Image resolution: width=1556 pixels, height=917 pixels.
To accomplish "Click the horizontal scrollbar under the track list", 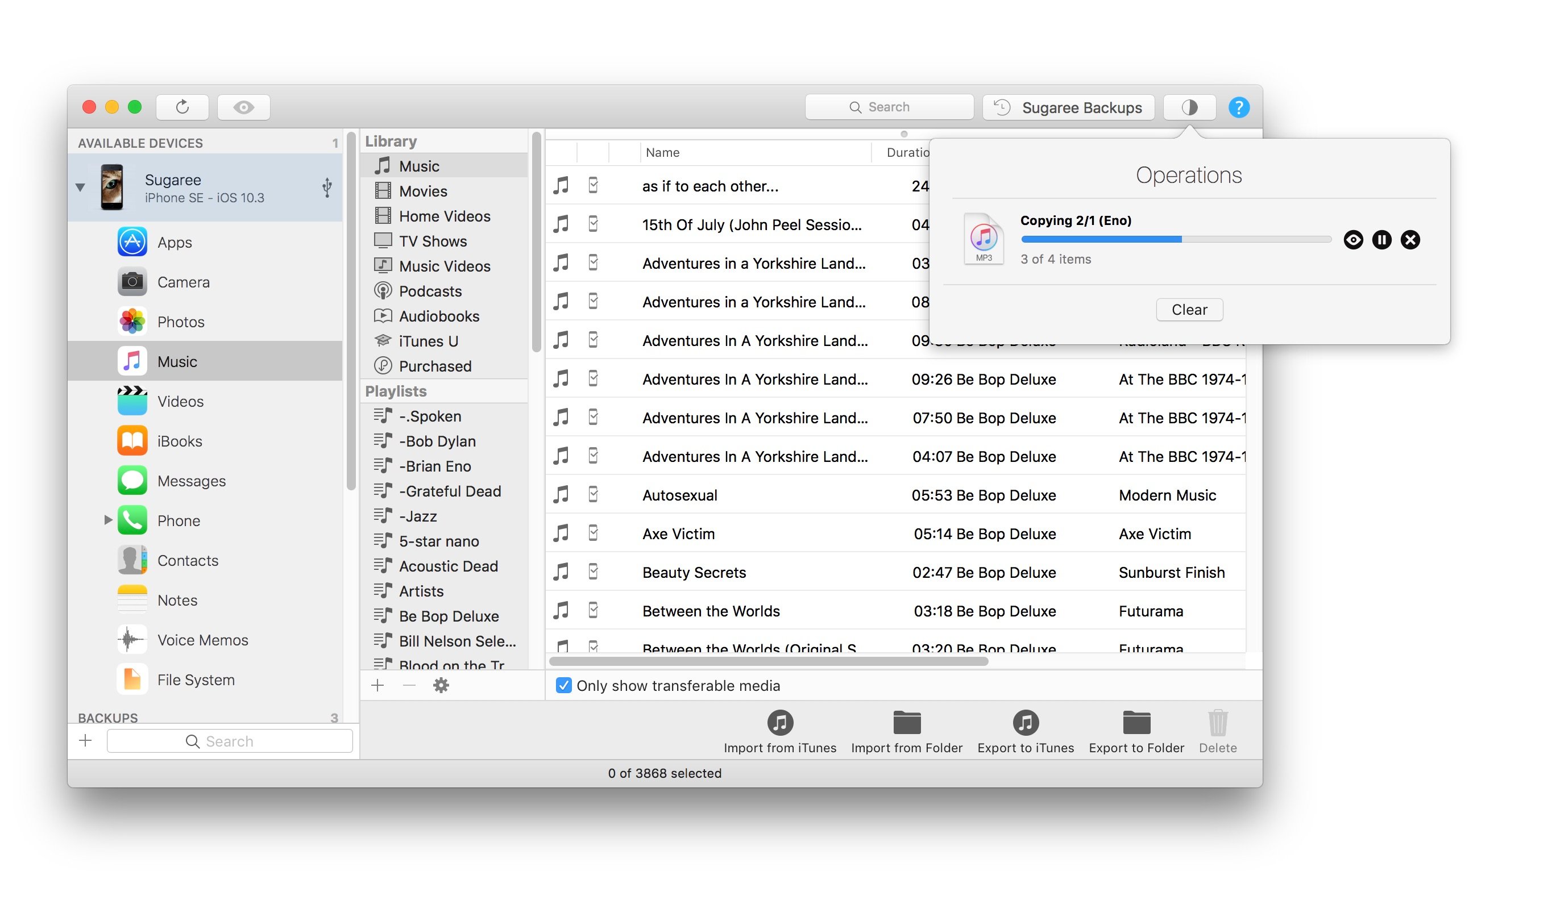I will point(769,661).
